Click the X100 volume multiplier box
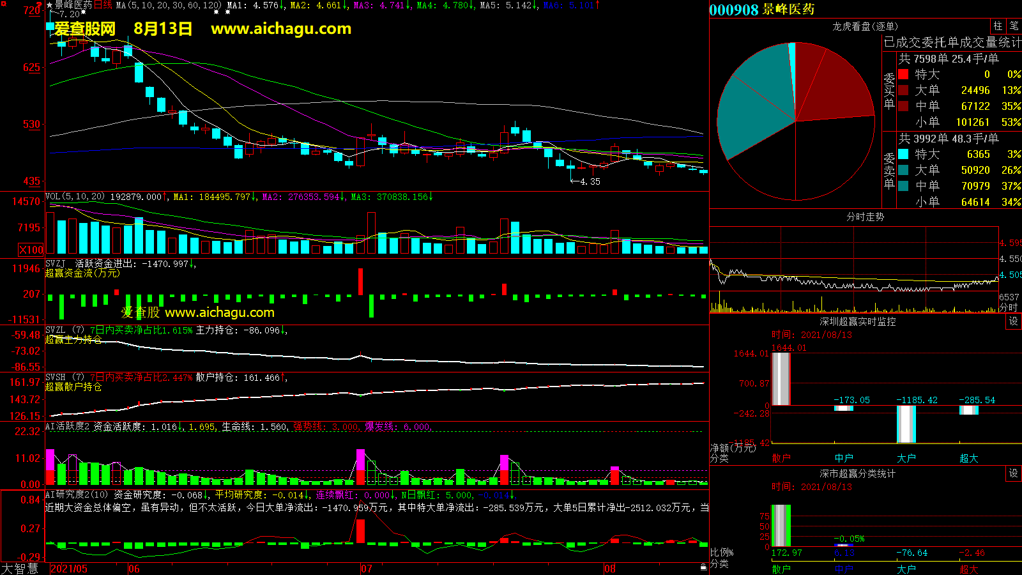 [31, 250]
